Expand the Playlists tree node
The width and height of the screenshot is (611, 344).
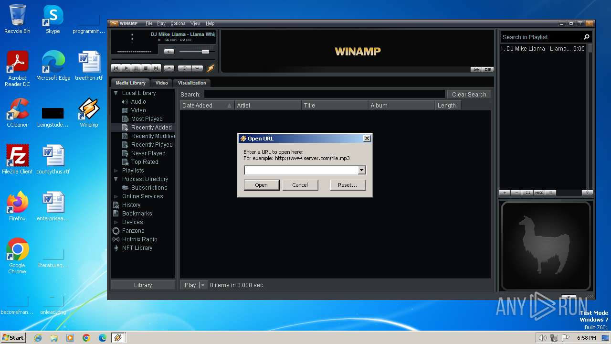(x=116, y=171)
